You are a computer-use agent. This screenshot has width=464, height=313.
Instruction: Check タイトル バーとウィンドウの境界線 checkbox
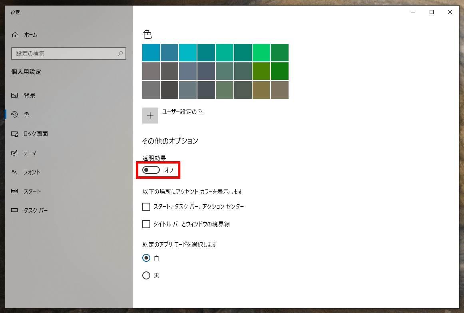pos(146,224)
